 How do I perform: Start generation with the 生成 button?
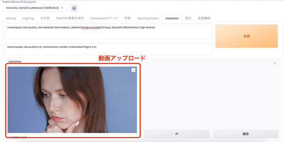tap(247, 36)
